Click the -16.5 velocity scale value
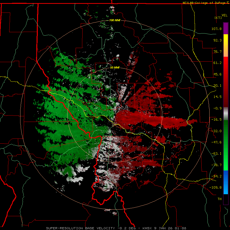Image resolution: width=230 pixels, height=230 pixels. 216,120
